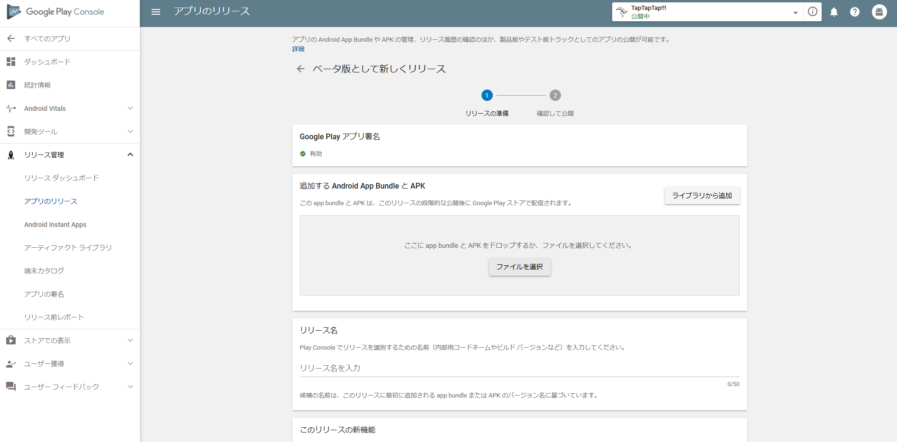
Task: Click the リリース名 section heading
Action: pos(318,330)
